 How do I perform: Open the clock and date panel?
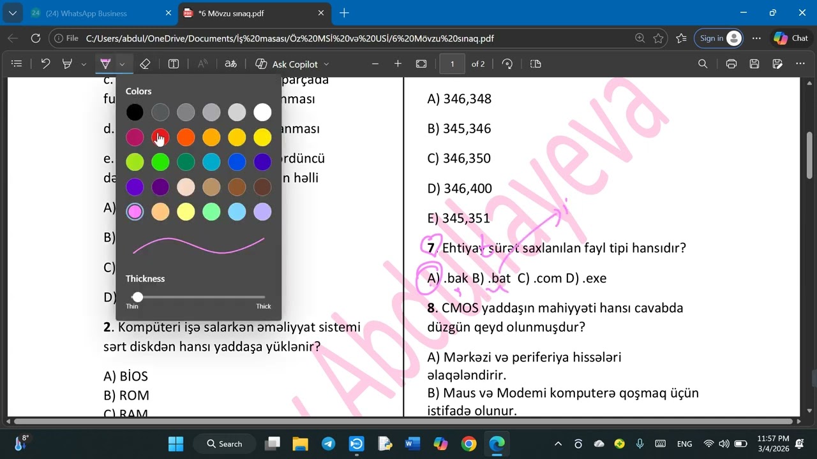coord(773,444)
